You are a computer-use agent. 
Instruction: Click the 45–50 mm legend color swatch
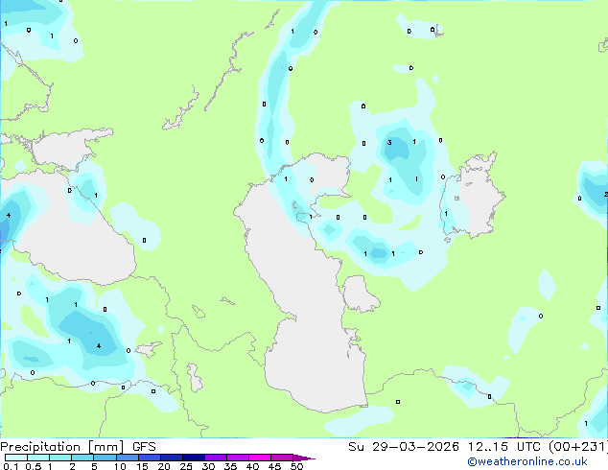click(x=282, y=458)
